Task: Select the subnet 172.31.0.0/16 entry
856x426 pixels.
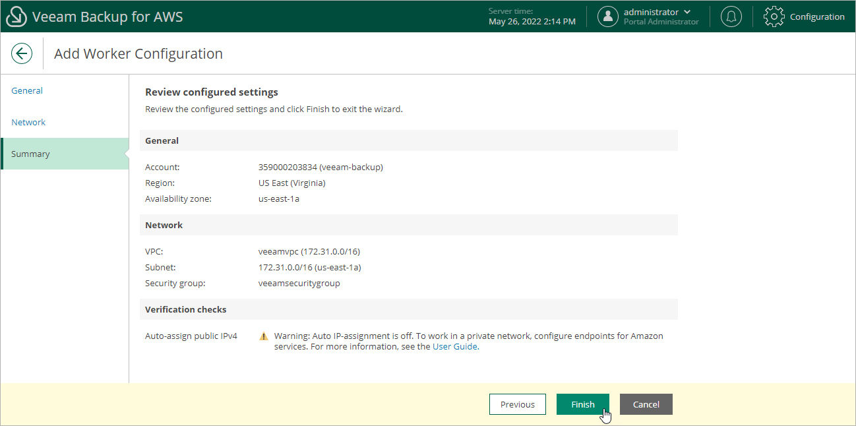Action: 310,267
